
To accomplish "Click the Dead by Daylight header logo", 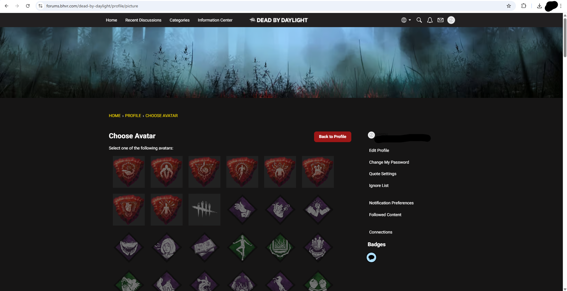I will 279,20.
